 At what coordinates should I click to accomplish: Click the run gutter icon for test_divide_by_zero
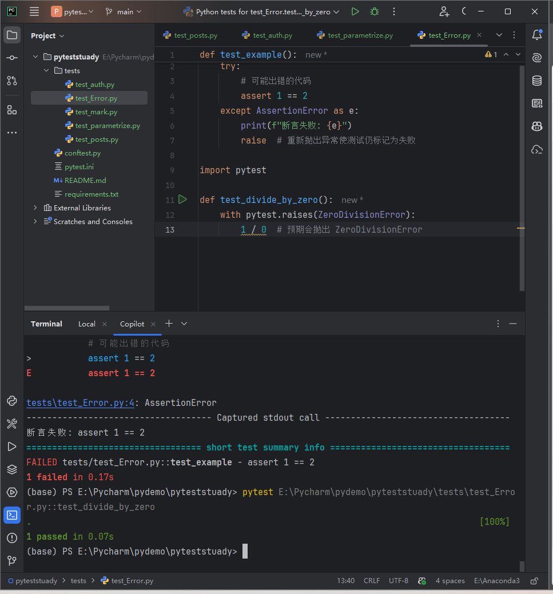tap(182, 200)
